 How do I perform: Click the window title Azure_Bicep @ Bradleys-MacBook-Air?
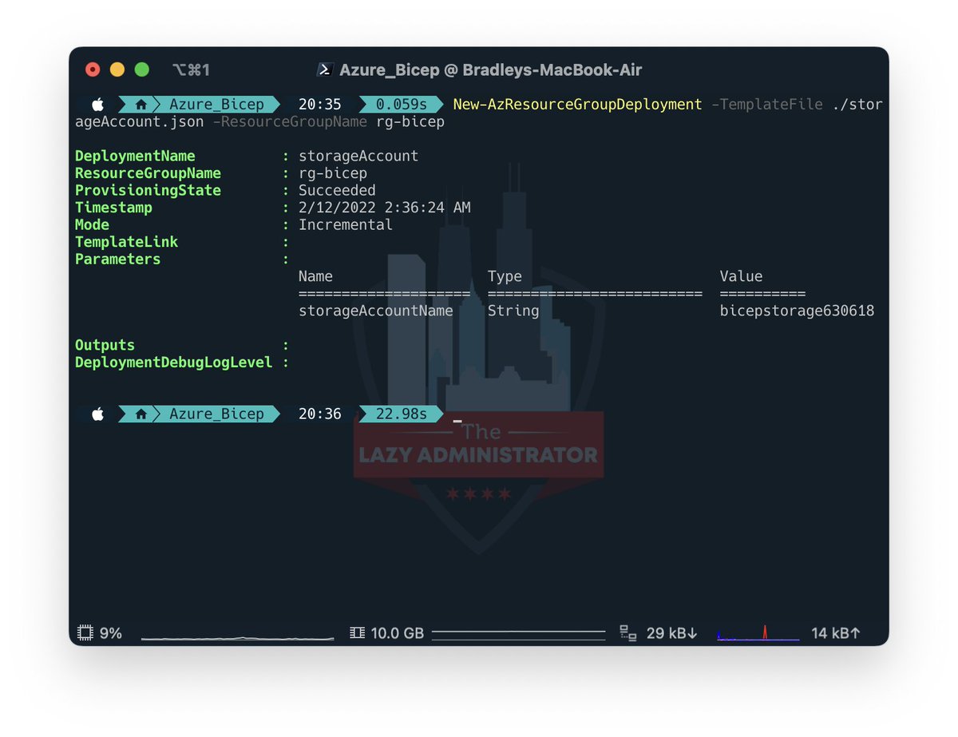click(491, 70)
